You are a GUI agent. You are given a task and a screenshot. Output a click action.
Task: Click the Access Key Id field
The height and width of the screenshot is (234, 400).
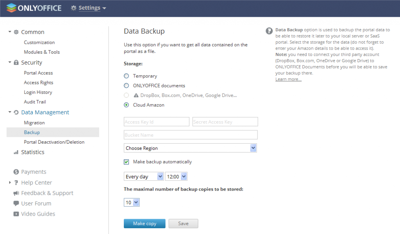(157, 122)
